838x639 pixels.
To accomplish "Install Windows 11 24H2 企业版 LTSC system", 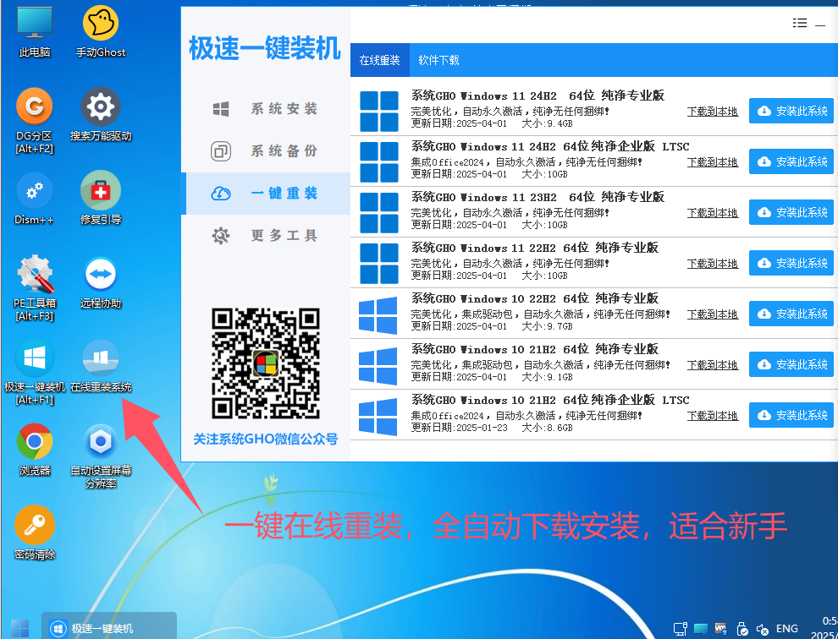I will point(791,161).
